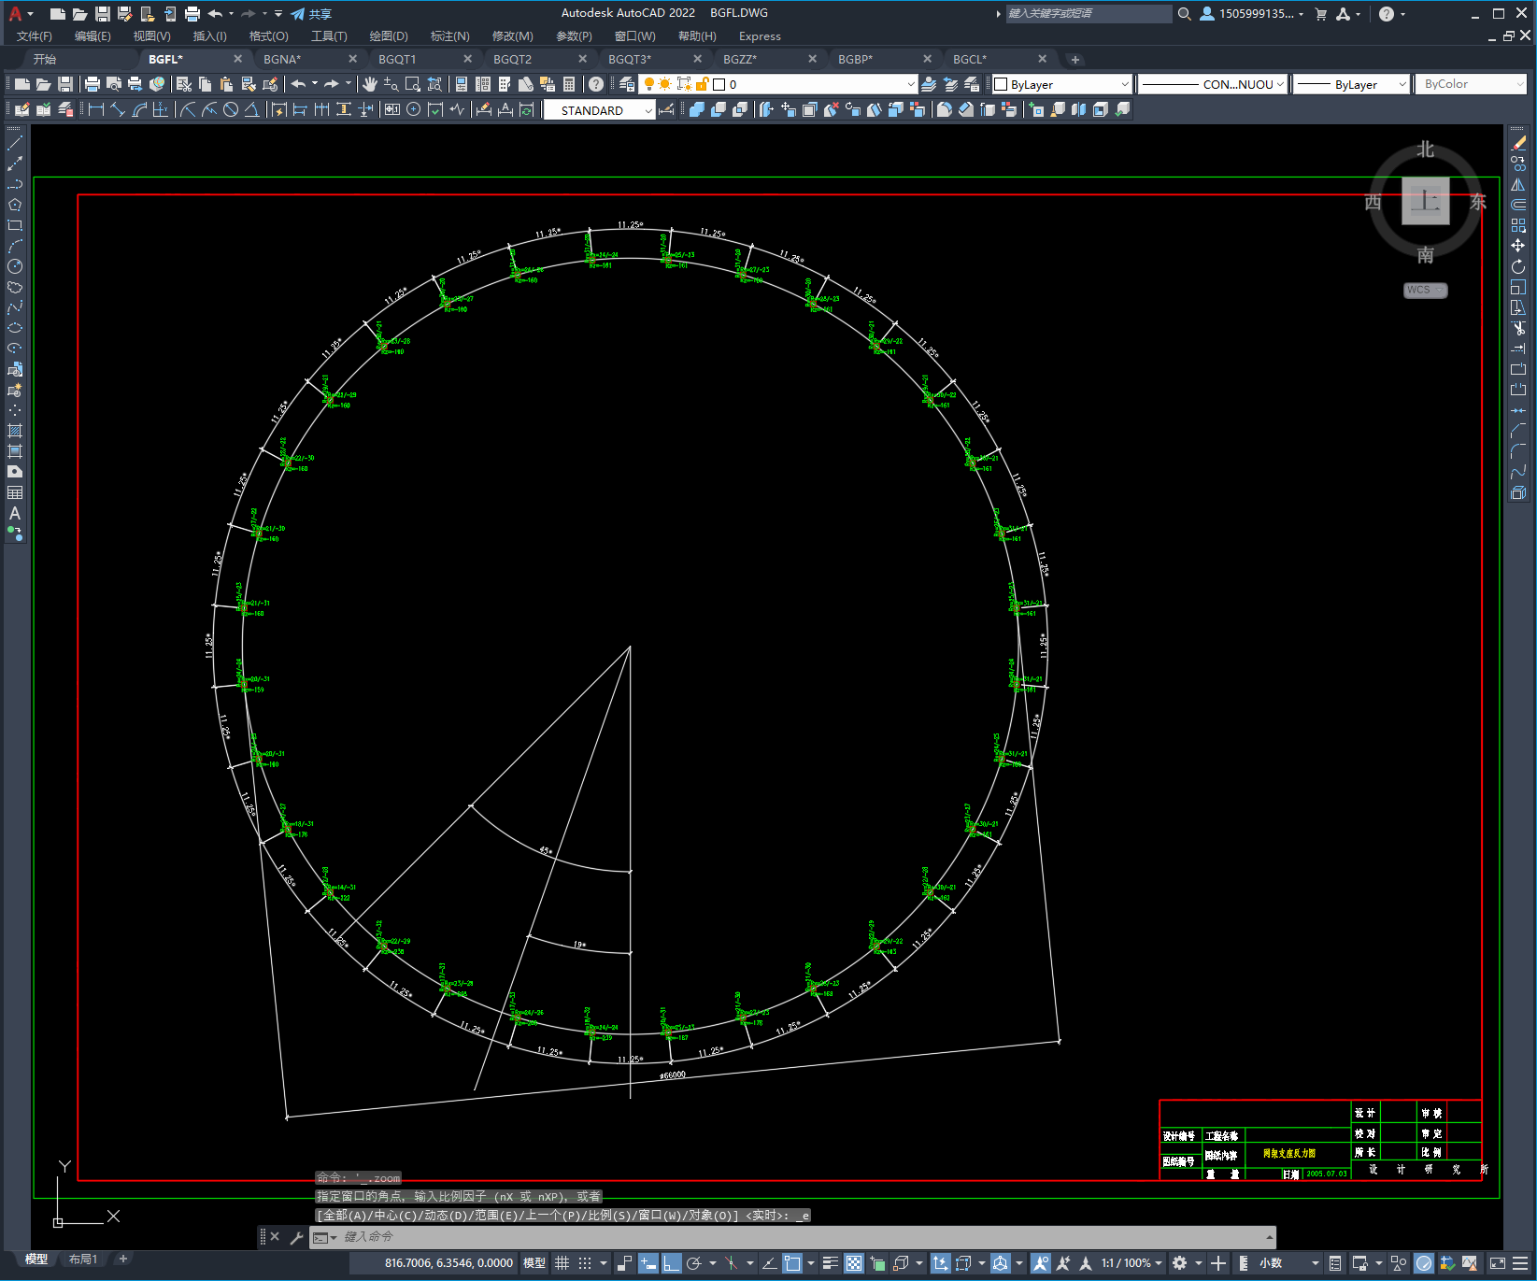The height and width of the screenshot is (1281, 1537).
Task: Switch to the 布局1 layout tab
Action: pos(83,1260)
